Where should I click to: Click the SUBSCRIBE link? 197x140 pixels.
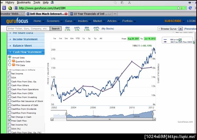173,21
